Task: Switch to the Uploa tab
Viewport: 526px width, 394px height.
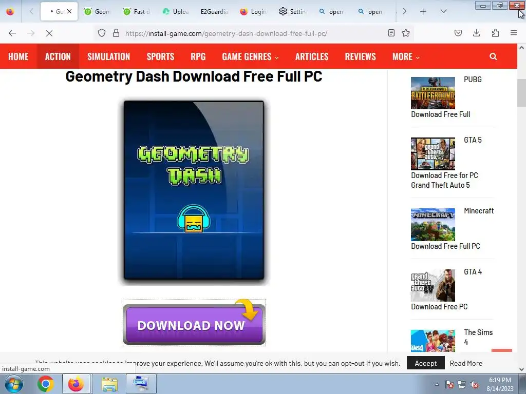Action: [176, 12]
